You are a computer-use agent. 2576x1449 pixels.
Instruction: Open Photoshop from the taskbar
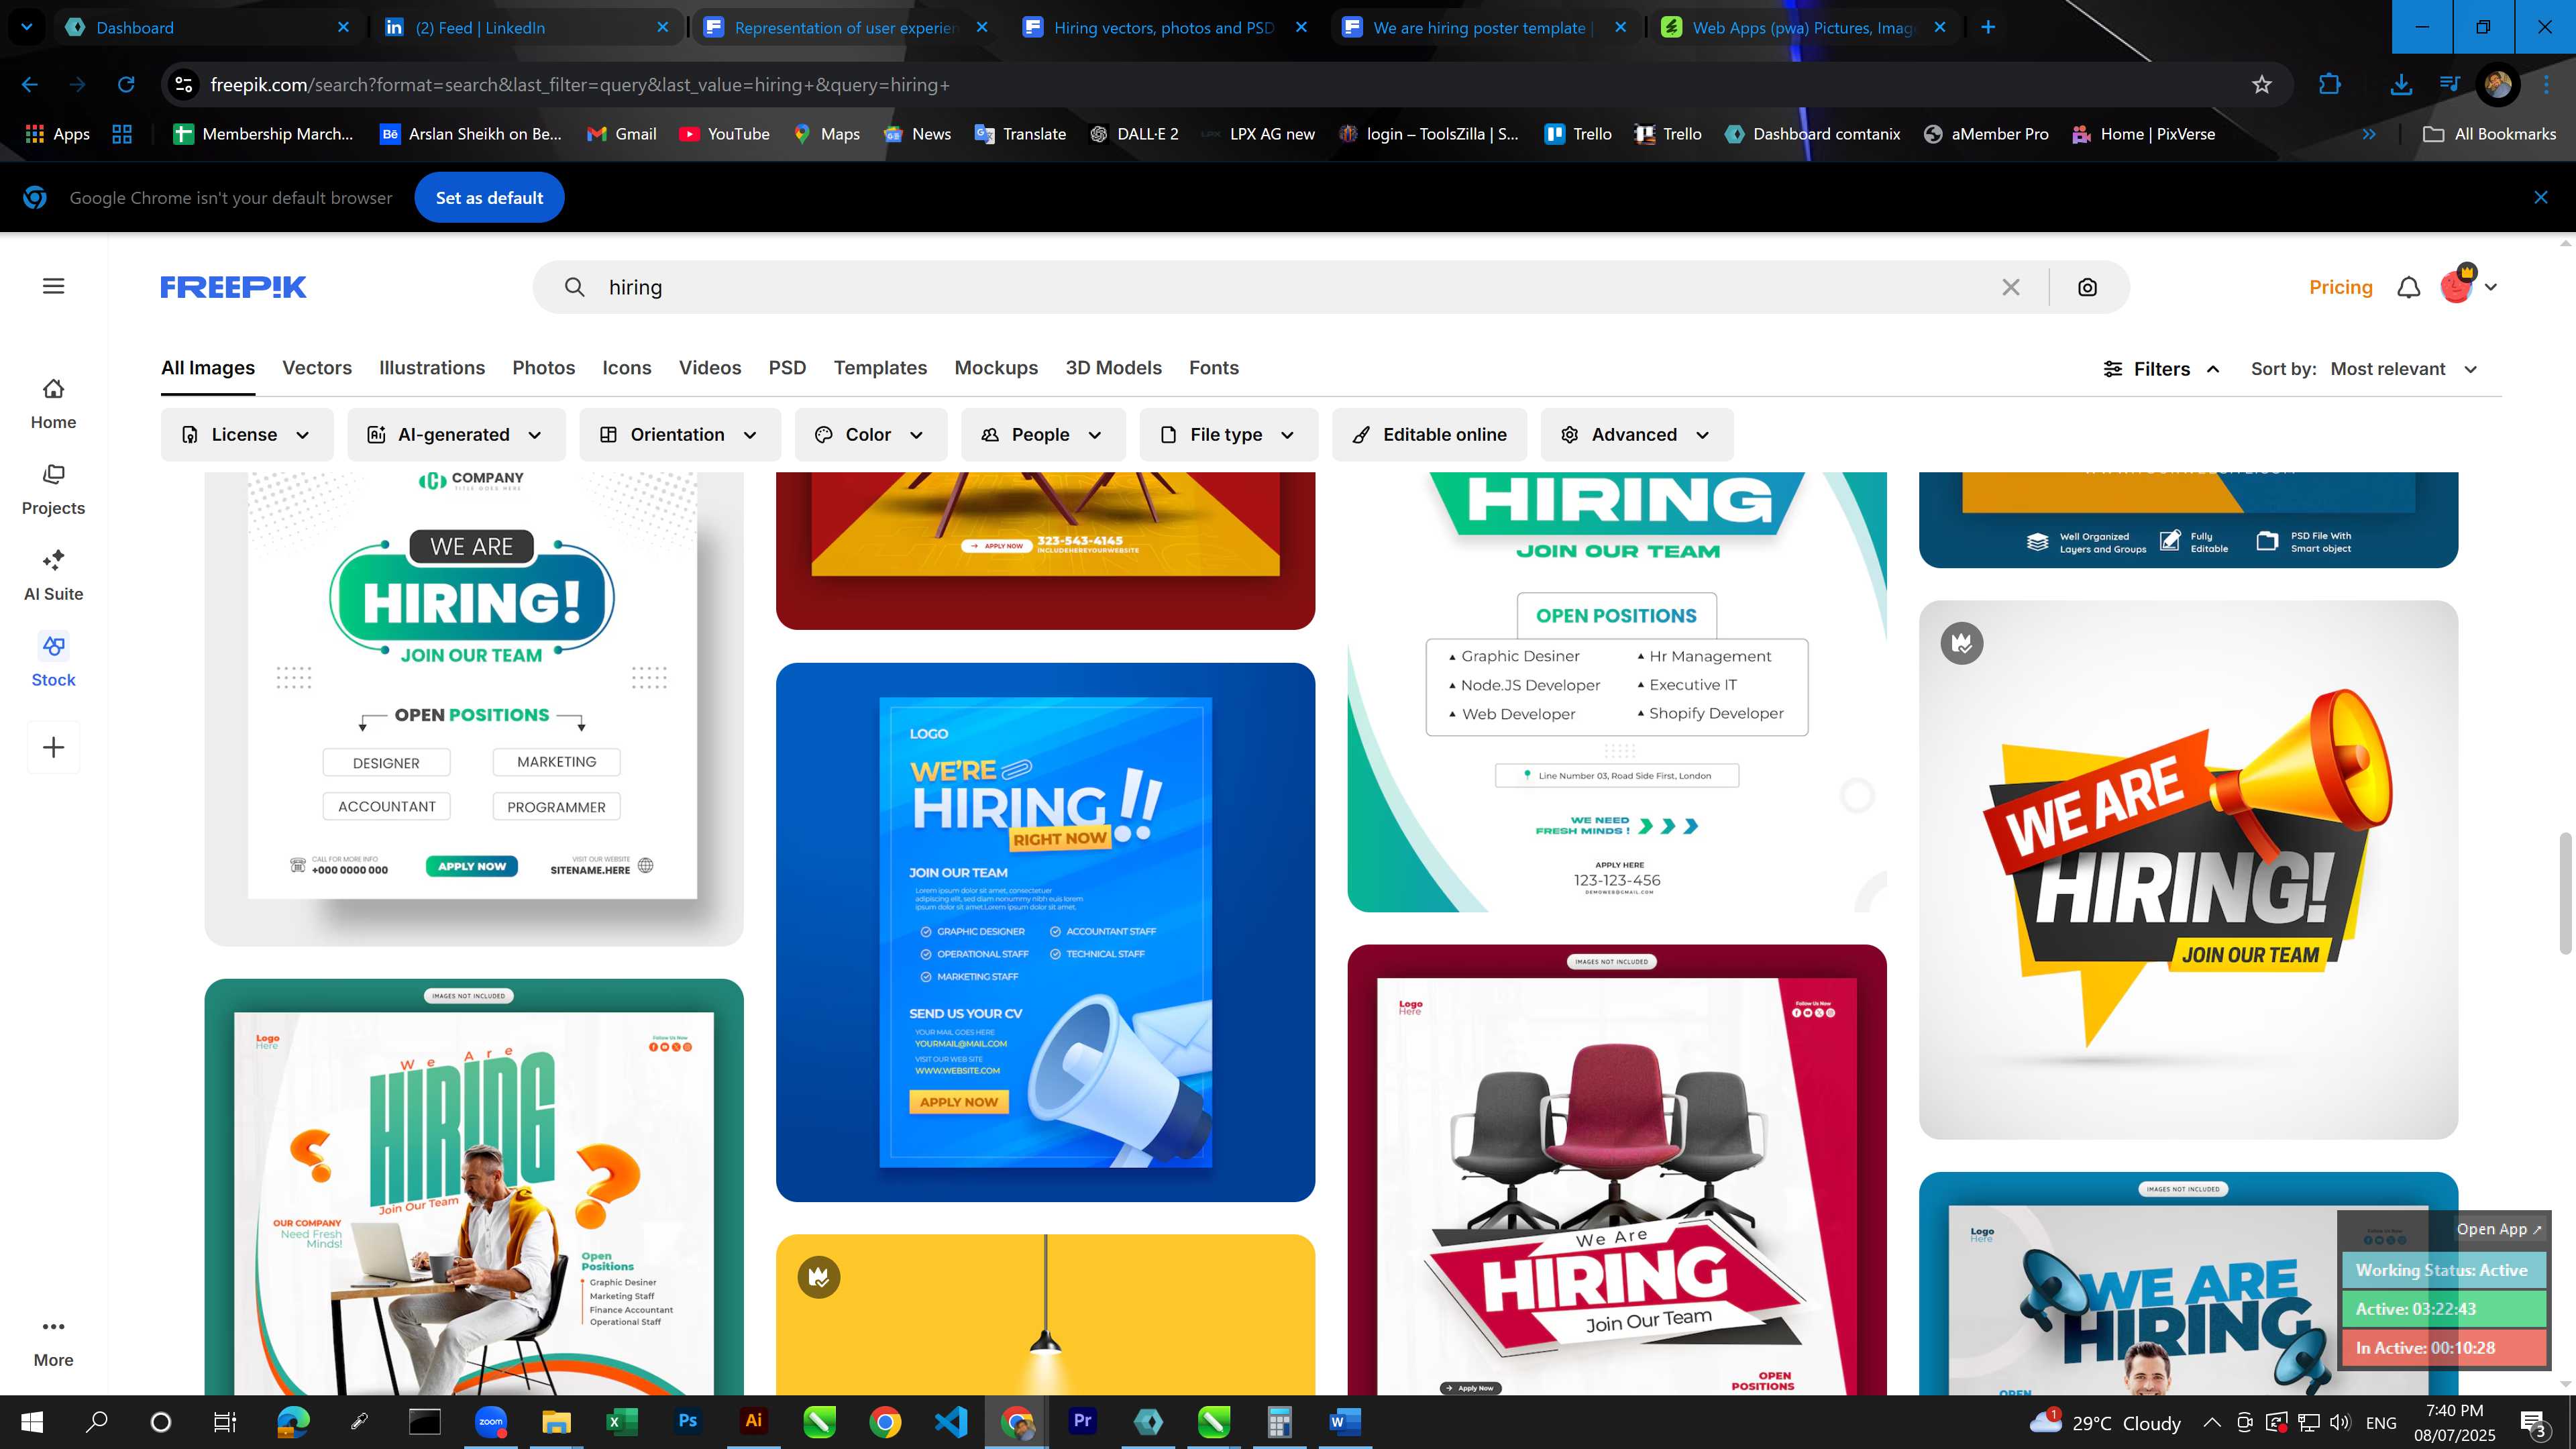tap(688, 1421)
